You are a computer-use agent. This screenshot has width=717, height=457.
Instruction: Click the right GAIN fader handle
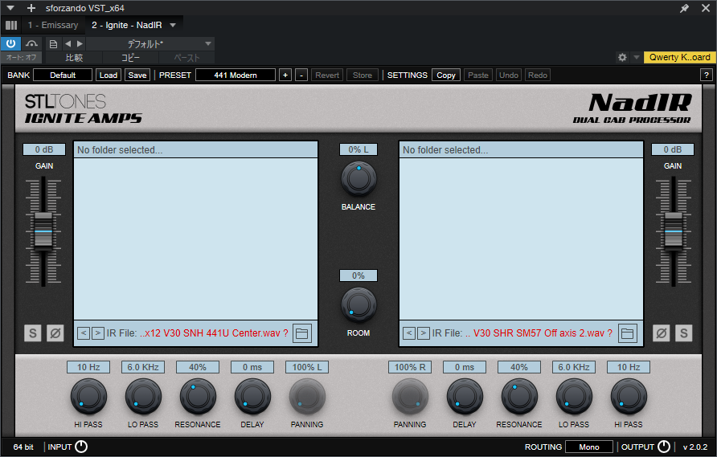click(x=673, y=231)
